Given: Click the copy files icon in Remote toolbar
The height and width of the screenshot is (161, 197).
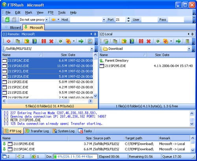Looking at the screenshot, I should point(18,41).
